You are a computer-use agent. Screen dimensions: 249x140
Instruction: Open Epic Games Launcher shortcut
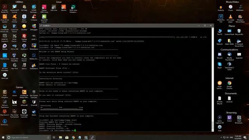coord(34,94)
